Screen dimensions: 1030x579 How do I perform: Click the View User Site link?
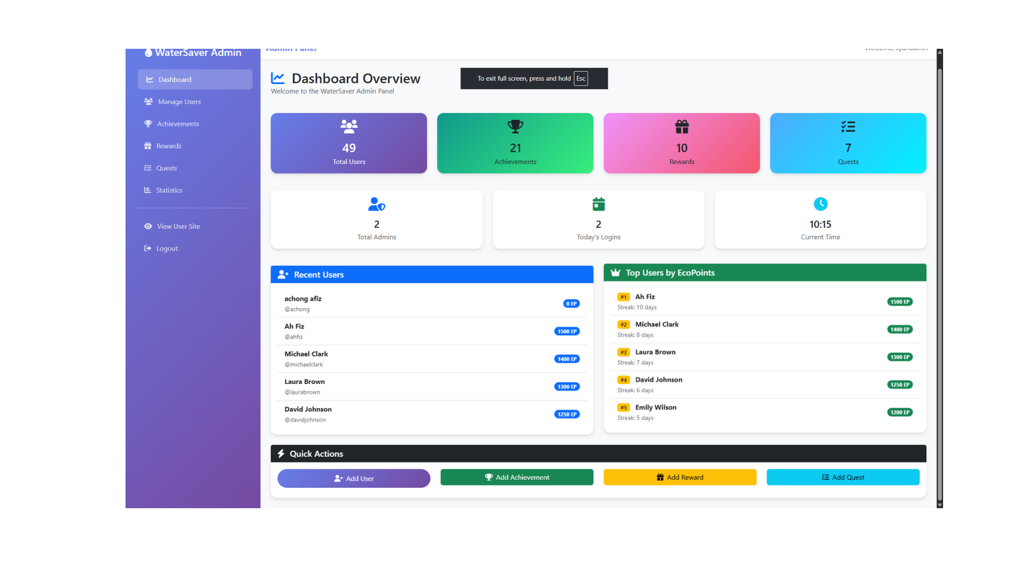(x=195, y=226)
